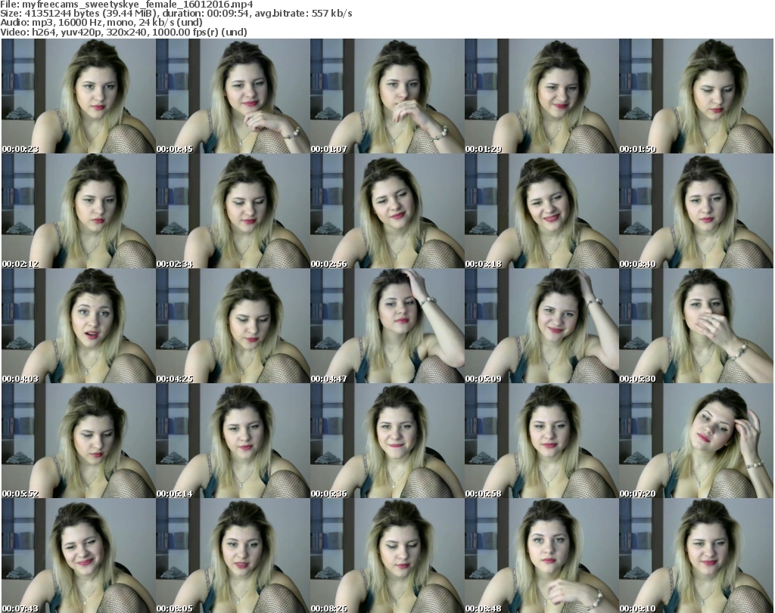Choose the 00:05:30 thumbnail
775x613 pixels.
tap(696, 326)
